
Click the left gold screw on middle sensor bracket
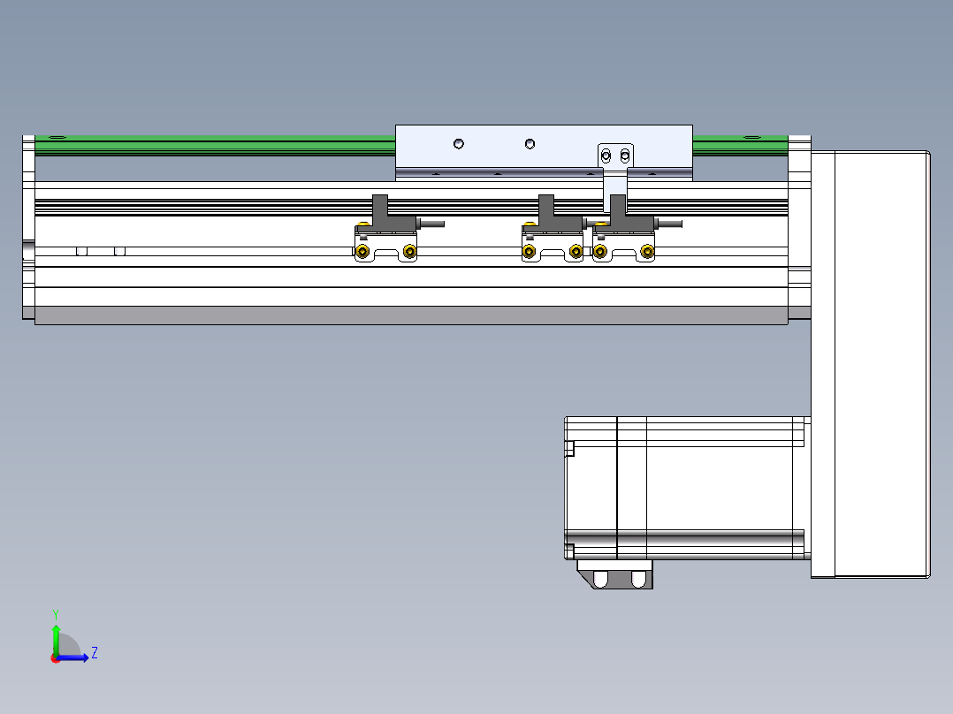point(529,253)
